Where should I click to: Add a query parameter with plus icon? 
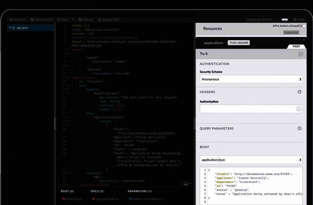click(299, 128)
